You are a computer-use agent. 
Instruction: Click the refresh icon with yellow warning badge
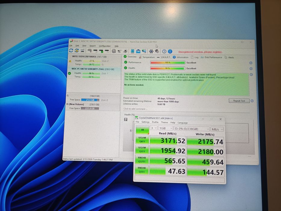tap(77, 51)
